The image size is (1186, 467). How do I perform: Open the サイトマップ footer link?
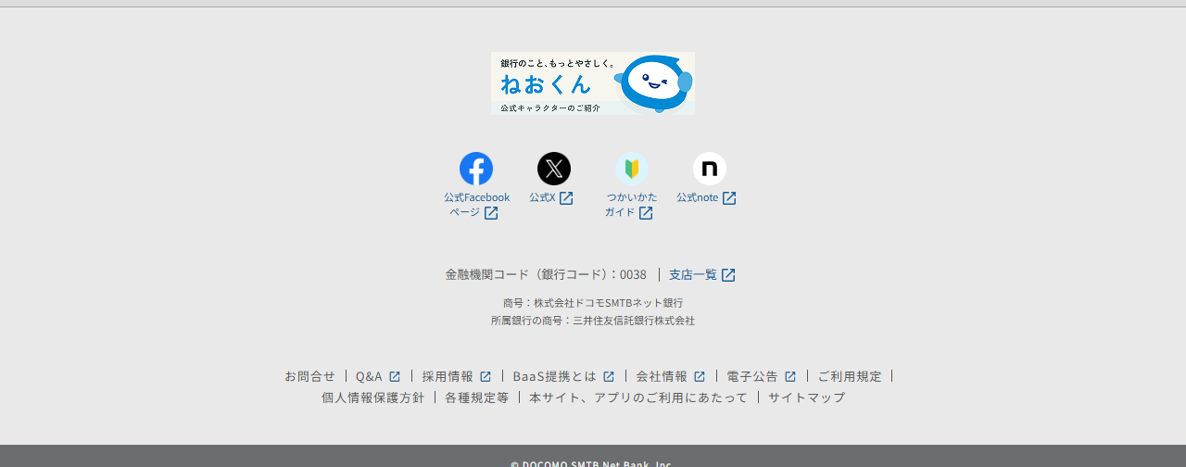coord(807,398)
